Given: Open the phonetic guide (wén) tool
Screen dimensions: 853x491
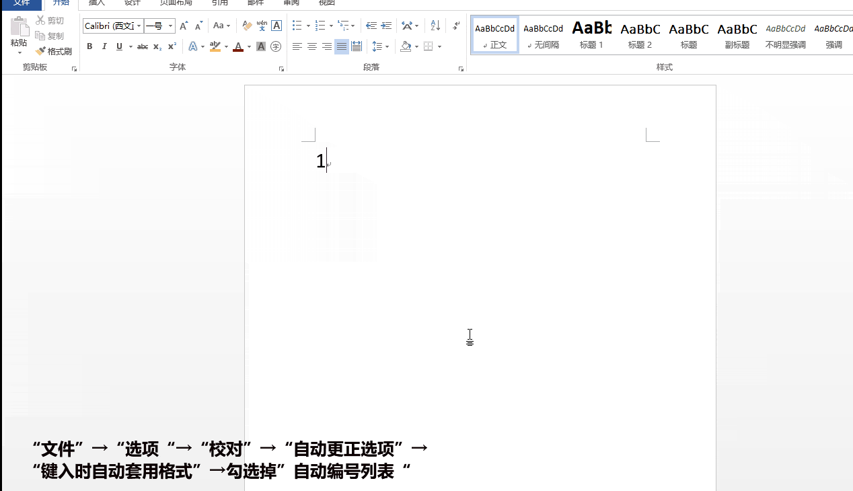Looking at the screenshot, I should click(x=262, y=26).
